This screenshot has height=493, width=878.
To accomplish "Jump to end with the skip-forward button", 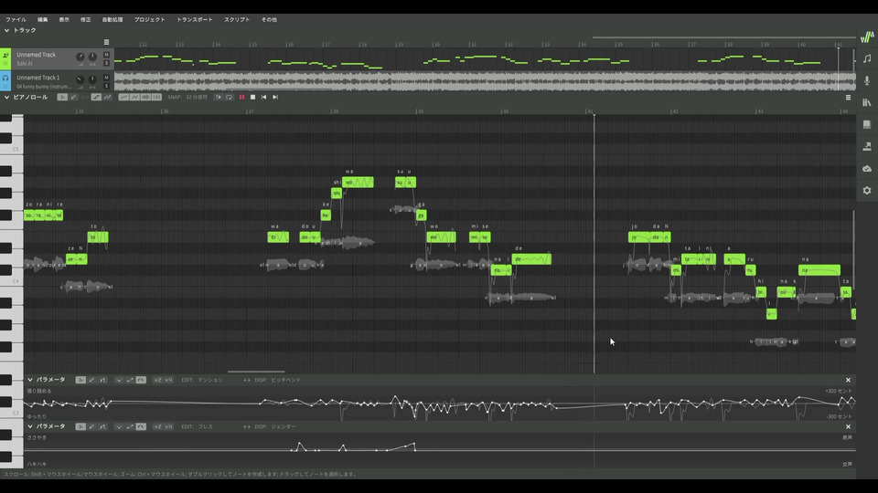I will (275, 98).
